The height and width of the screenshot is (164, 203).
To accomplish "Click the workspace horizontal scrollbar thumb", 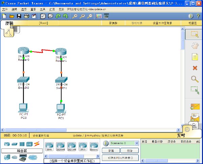I will click(36, 130).
